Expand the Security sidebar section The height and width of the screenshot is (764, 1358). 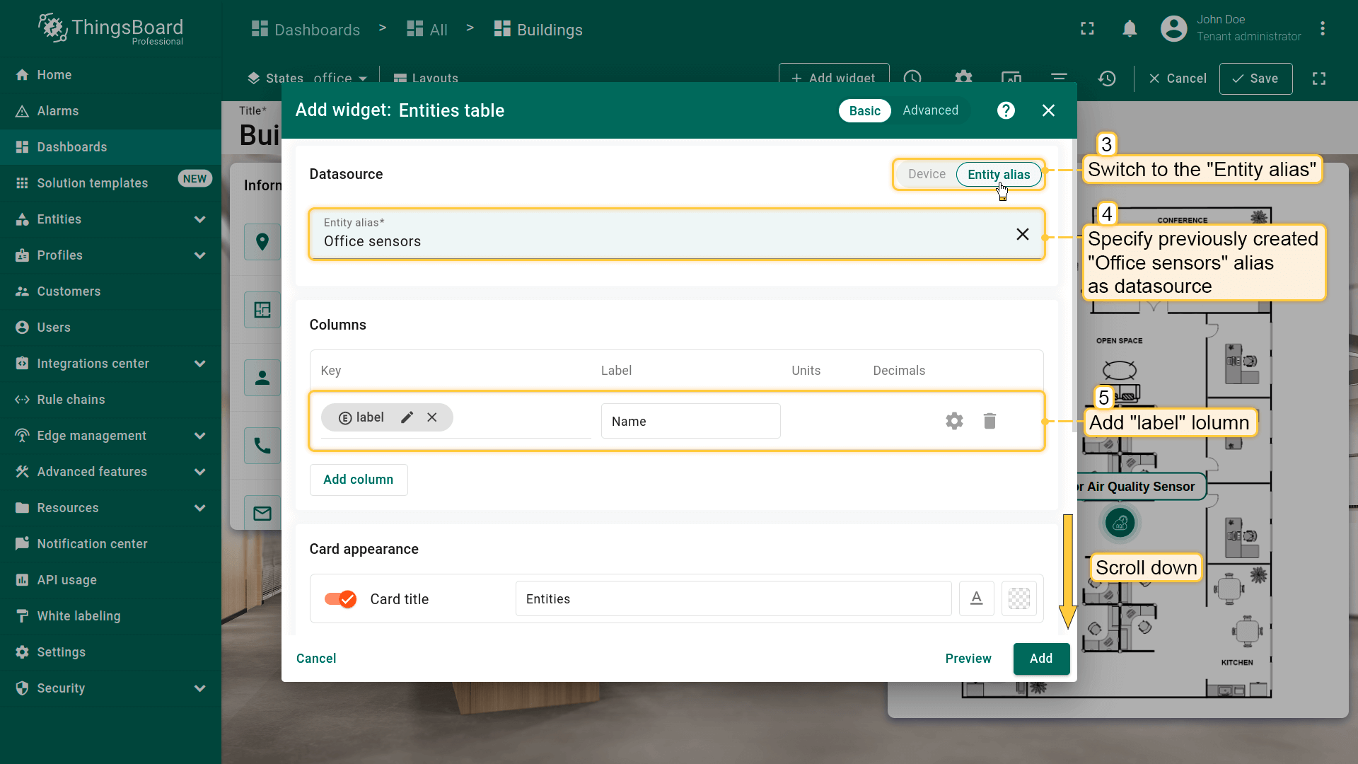pos(200,688)
